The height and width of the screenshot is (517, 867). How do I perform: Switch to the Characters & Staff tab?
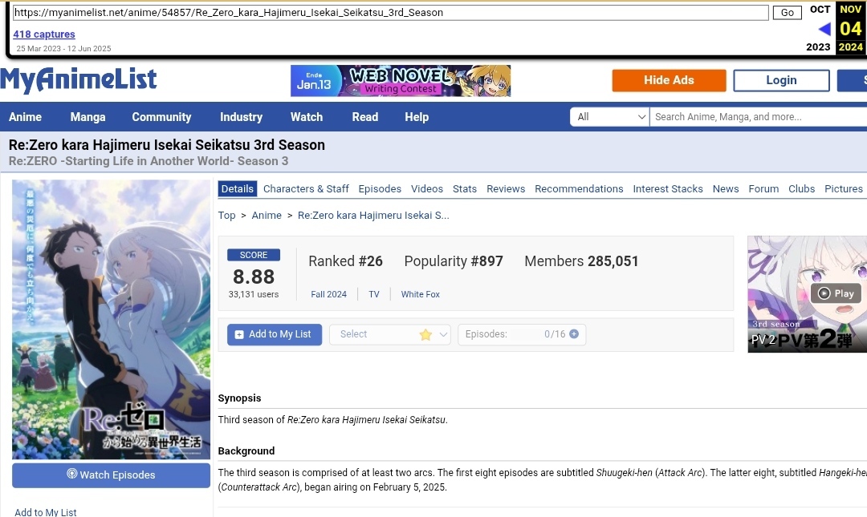306,189
